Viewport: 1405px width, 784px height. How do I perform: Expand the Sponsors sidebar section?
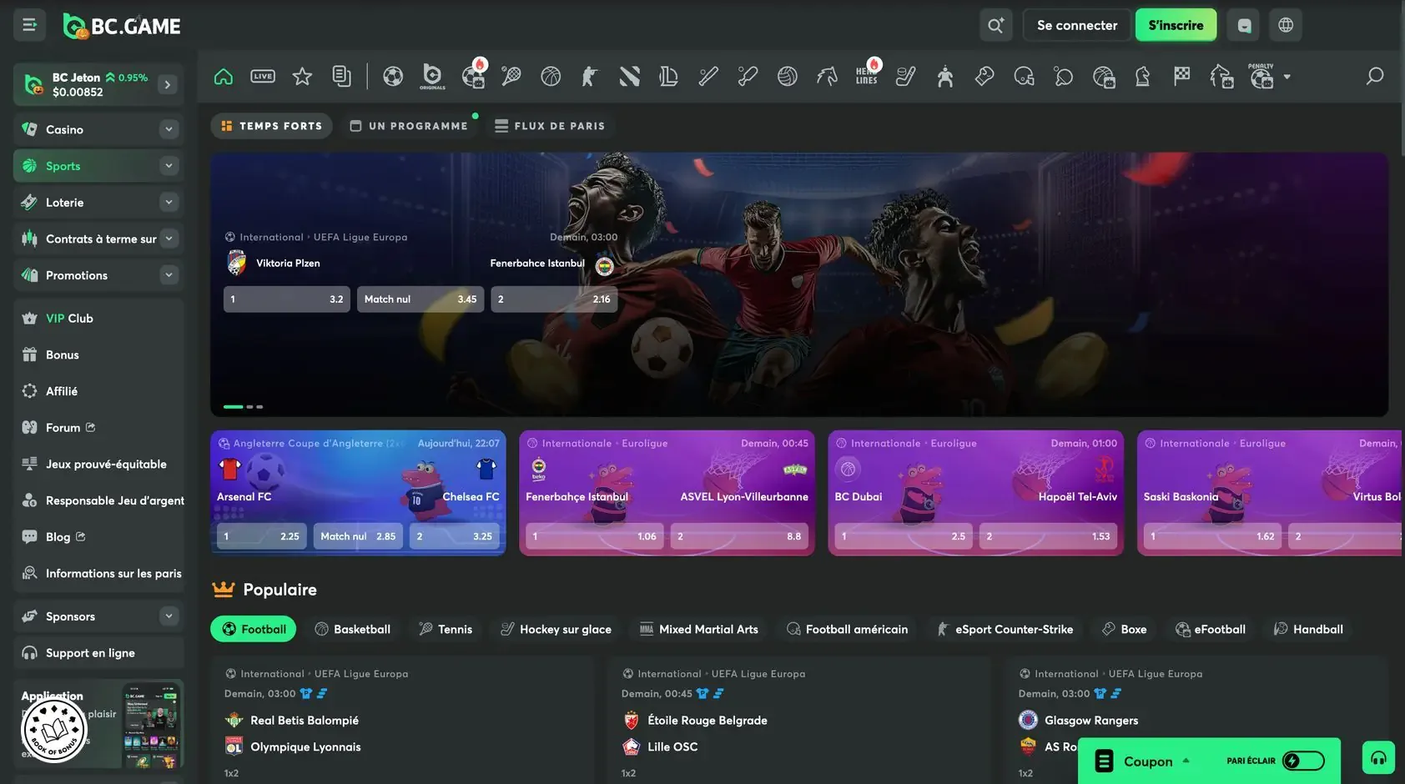tap(169, 616)
